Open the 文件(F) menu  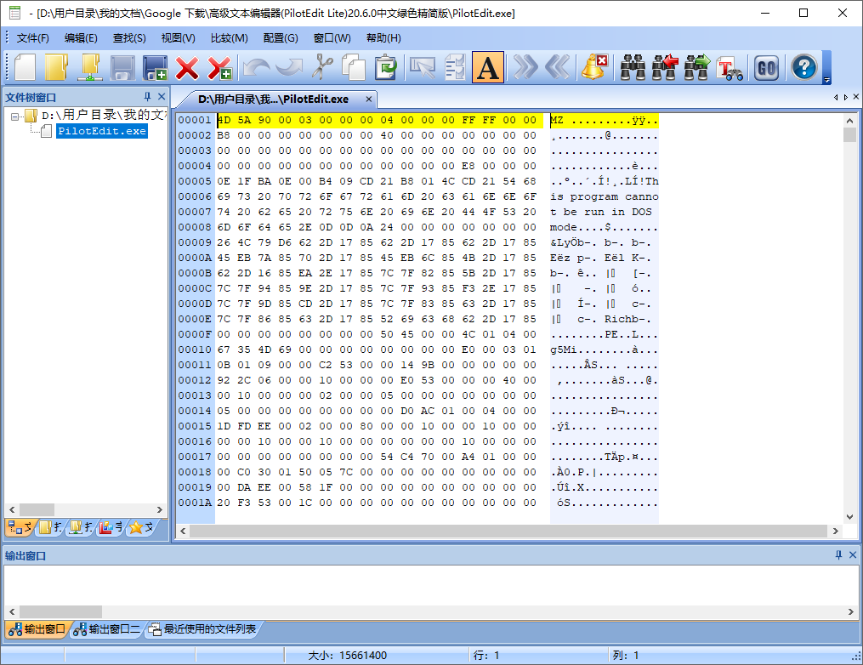[x=33, y=38]
